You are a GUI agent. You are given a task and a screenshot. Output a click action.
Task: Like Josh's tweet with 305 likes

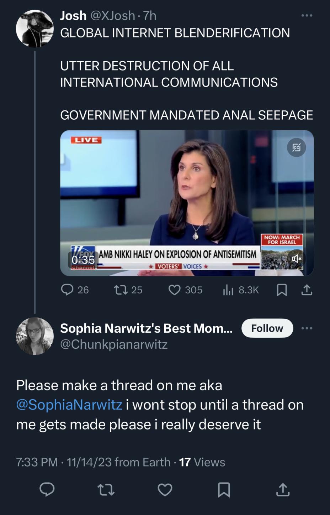[185, 290]
